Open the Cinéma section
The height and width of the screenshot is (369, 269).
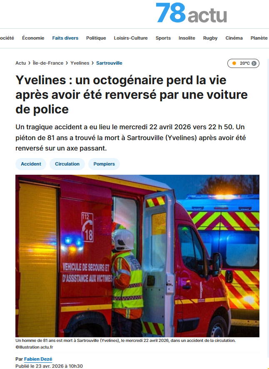tap(234, 38)
